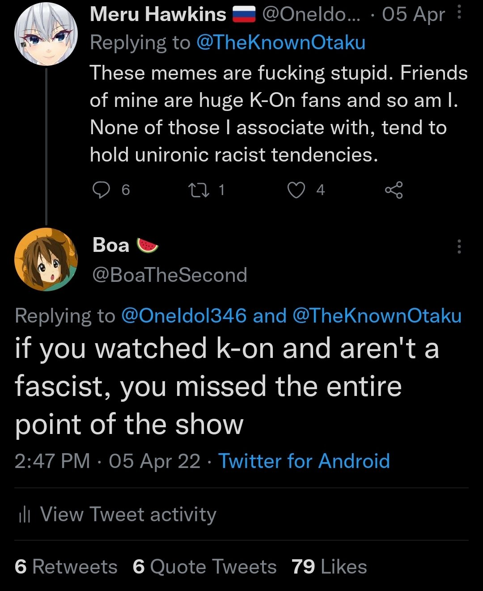Like Meru Hawkins' tweet with the heart icon

pos(296,190)
